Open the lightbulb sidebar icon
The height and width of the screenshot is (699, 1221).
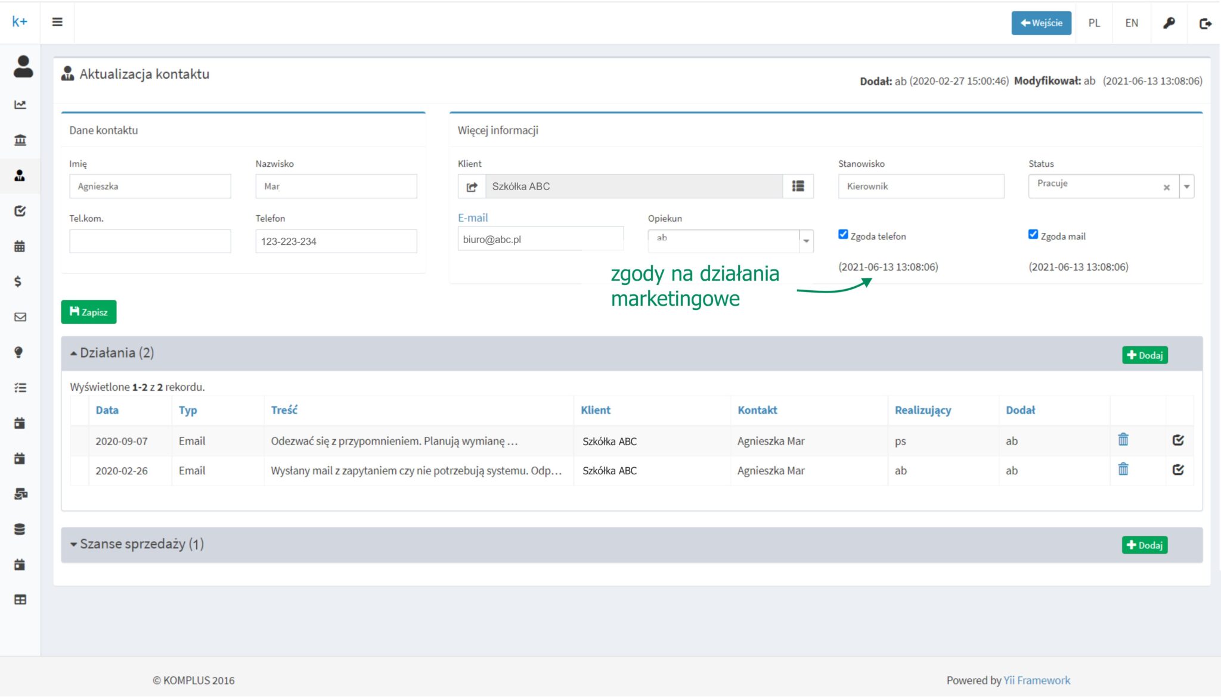19,352
